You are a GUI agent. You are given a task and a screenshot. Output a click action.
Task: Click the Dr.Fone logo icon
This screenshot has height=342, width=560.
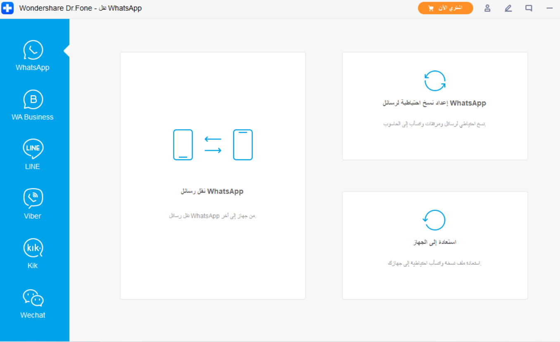tap(7, 8)
